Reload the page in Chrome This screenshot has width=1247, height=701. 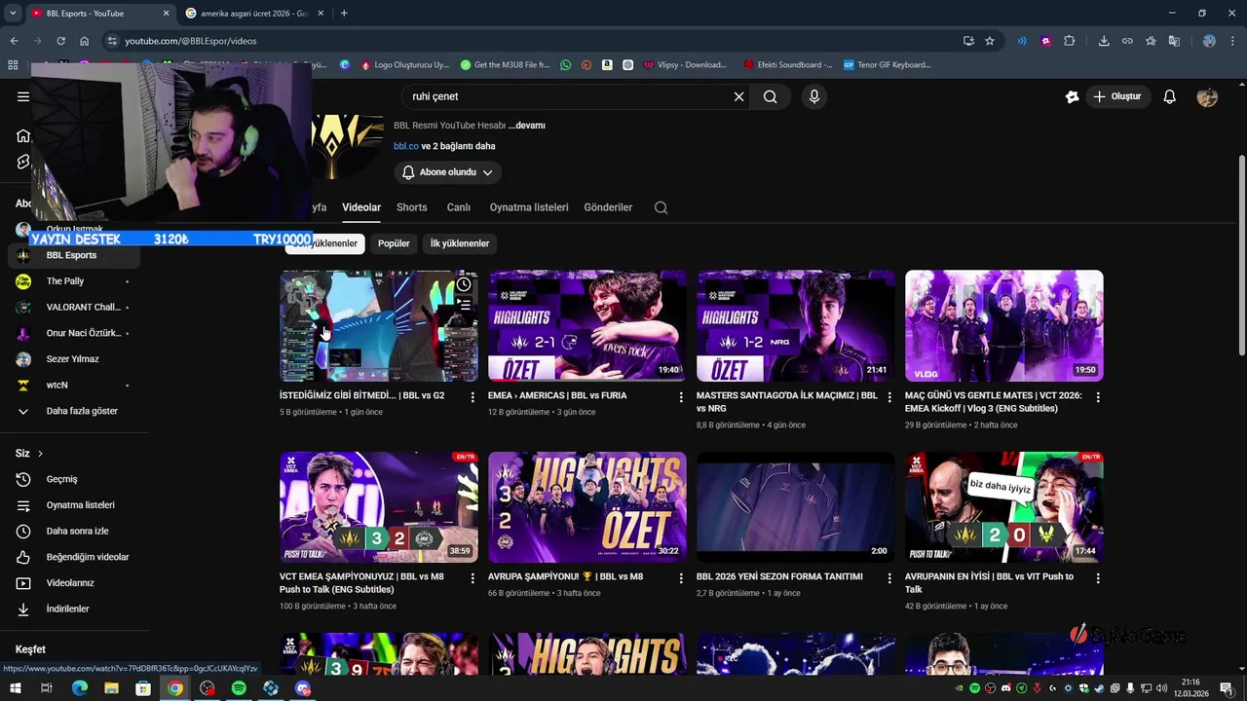pos(60,41)
